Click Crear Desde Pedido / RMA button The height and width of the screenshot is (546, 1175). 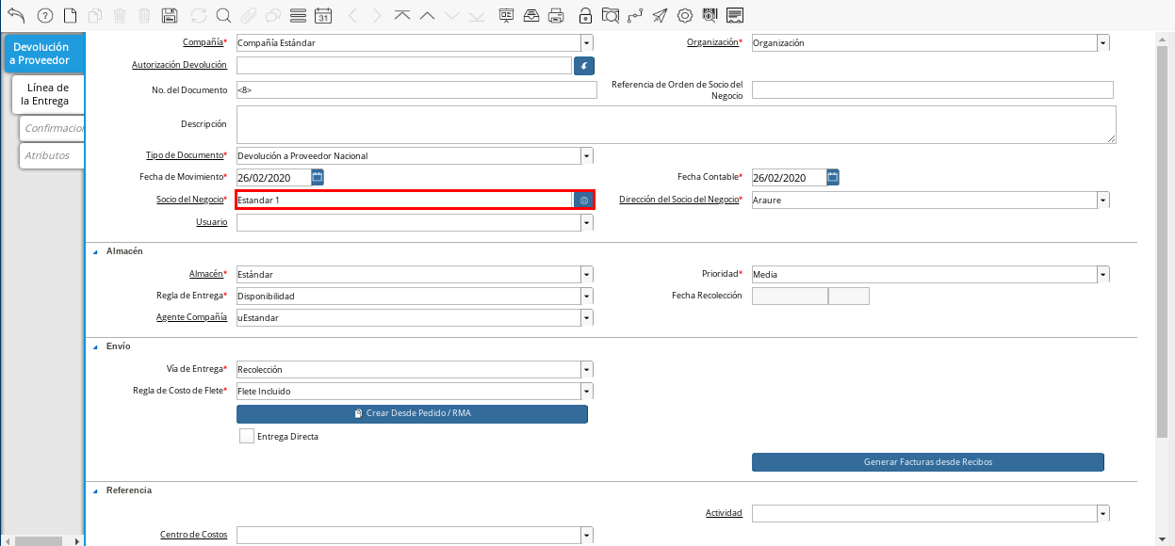click(x=412, y=414)
